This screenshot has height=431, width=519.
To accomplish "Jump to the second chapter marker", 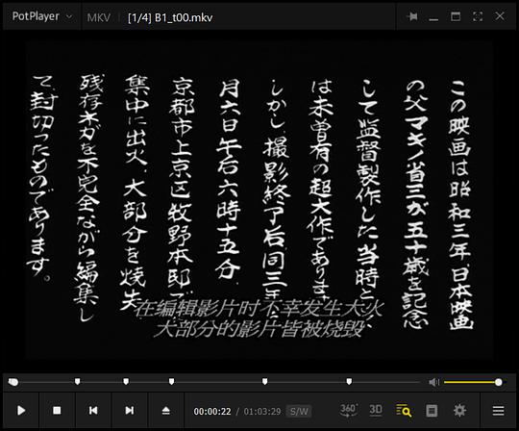I will (126, 382).
